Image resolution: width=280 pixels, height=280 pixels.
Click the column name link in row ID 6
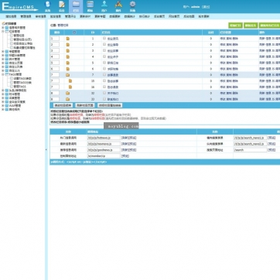coord(113,69)
